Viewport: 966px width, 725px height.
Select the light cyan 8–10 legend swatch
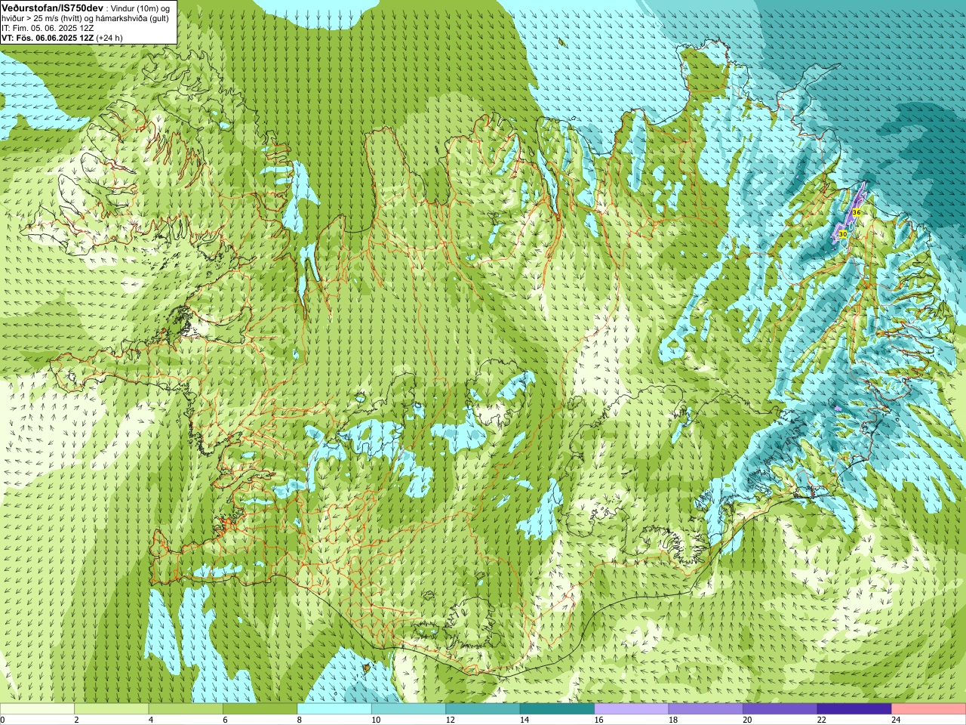coord(334,709)
